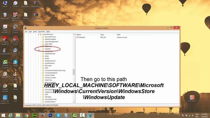Open the Recycle Bin on the desktop

tap(5, 16)
